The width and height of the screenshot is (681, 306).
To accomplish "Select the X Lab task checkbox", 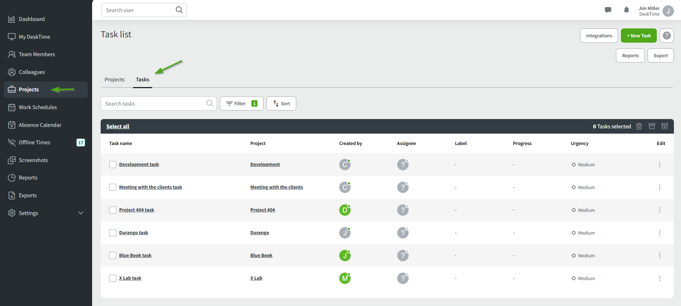I will [113, 278].
